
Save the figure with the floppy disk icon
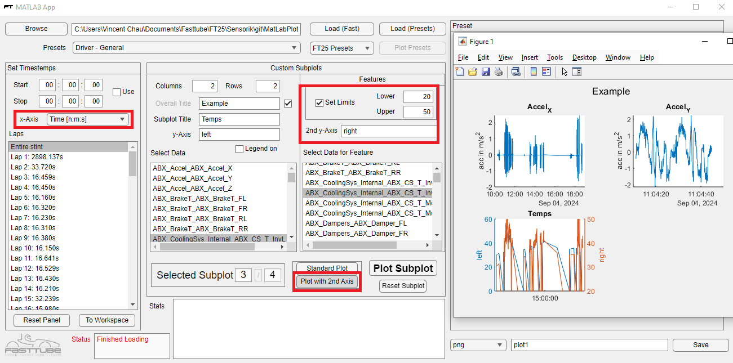point(486,71)
